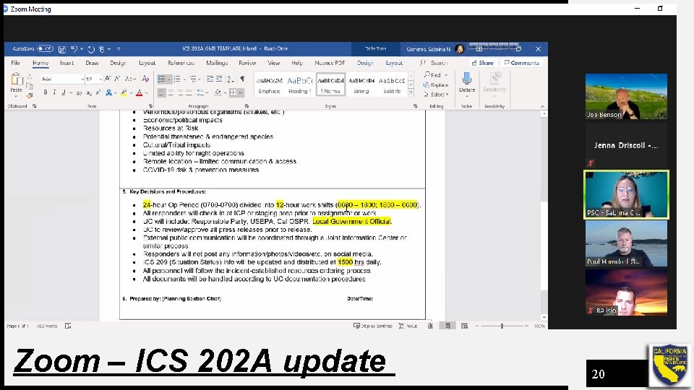Open the Paragraph dialog launcher
The height and width of the screenshot is (390, 694).
click(247, 106)
